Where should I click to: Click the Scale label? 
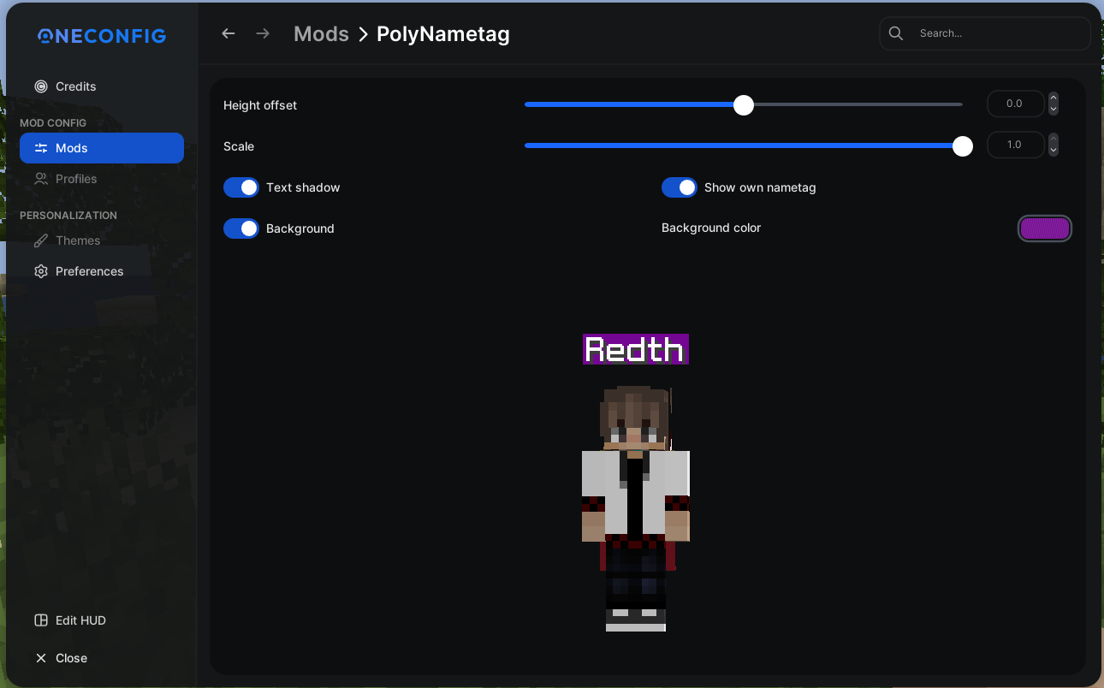click(239, 146)
